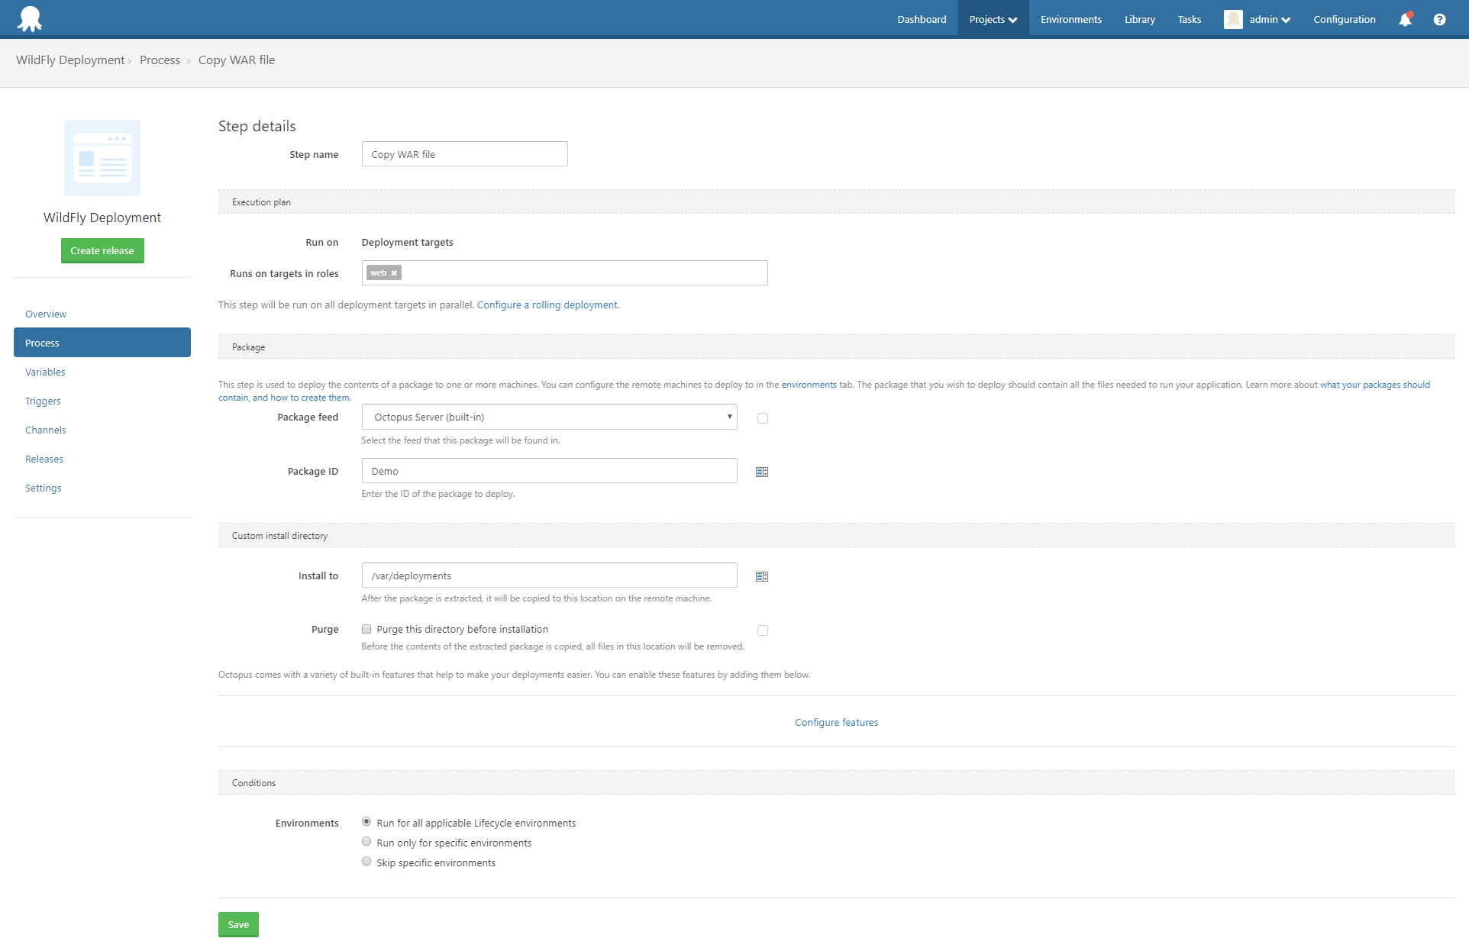Viewport: 1469px width, 951px height.
Task: Click the admin user avatar
Action: pos(1232,20)
